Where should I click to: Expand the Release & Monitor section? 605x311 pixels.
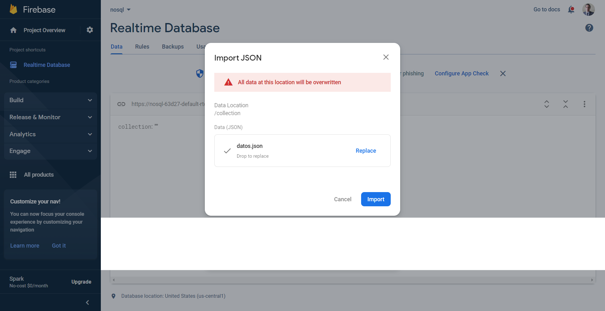click(x=50, y=117)
